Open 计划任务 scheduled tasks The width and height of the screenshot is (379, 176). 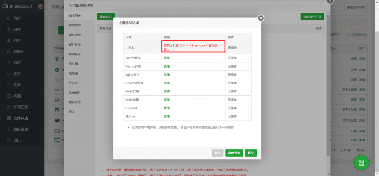[x=21, y=107]
